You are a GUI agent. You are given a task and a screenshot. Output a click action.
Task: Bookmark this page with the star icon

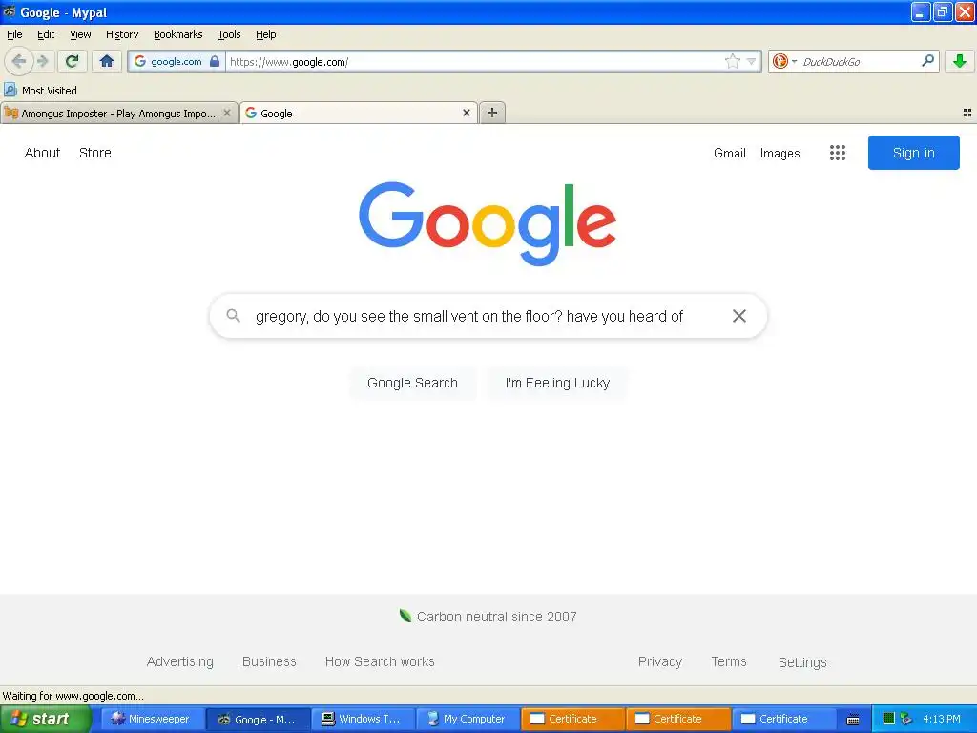[733, 61]
